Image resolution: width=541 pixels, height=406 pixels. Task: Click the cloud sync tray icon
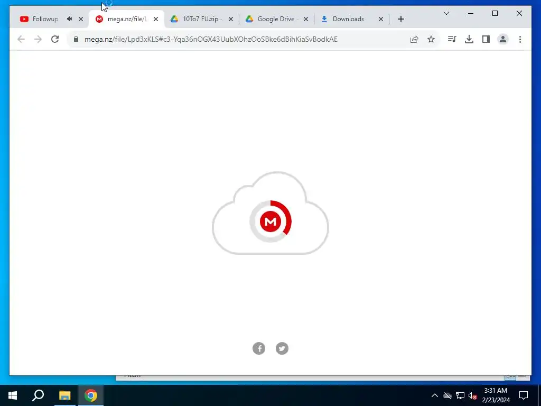pos(447,395)
